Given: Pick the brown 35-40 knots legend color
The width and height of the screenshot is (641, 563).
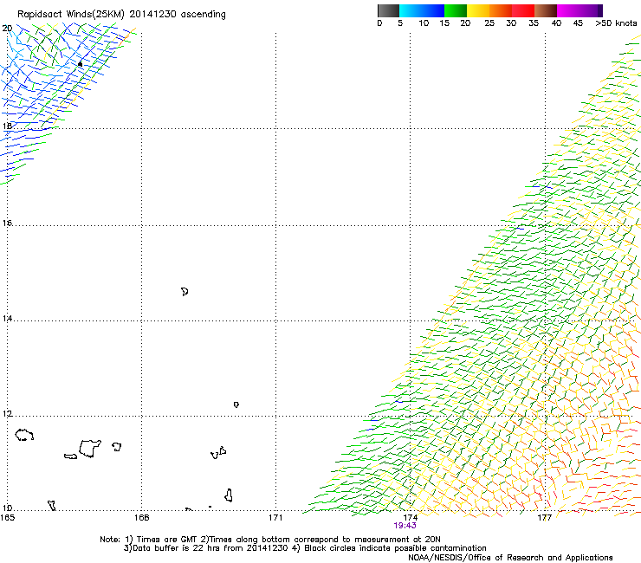Looking at the screenshot, I should (546, 10).
